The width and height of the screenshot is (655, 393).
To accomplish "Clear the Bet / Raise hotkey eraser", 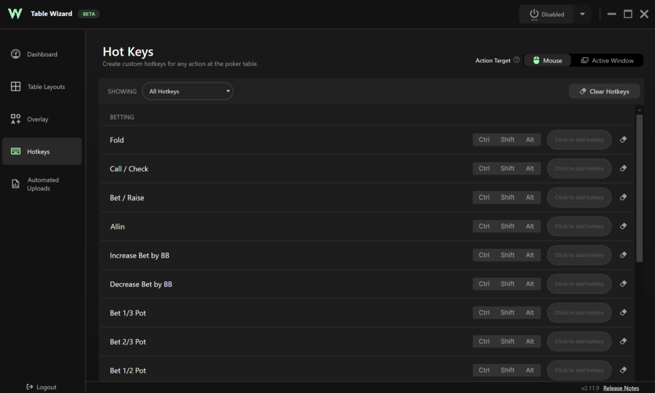I will (x=623, y=197).
